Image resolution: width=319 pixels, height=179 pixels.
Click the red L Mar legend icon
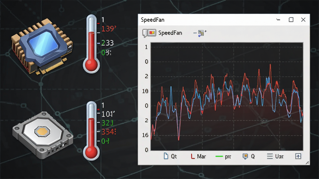click(193, 156)
